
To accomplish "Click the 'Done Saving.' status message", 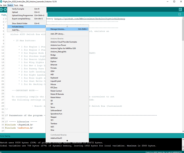I will [x=5, y=136].
